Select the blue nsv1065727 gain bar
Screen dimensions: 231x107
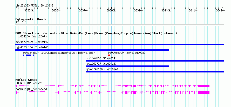[127, 66]
